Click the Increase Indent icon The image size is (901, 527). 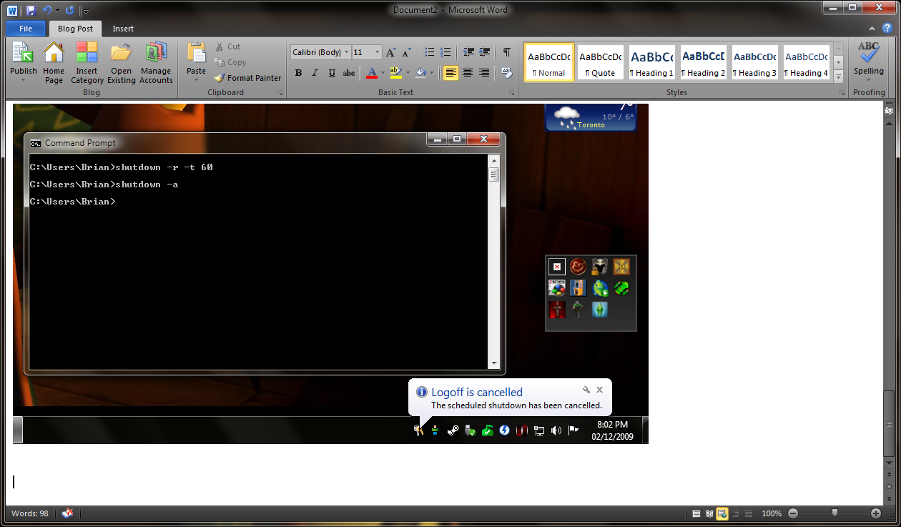coord(485,52)
